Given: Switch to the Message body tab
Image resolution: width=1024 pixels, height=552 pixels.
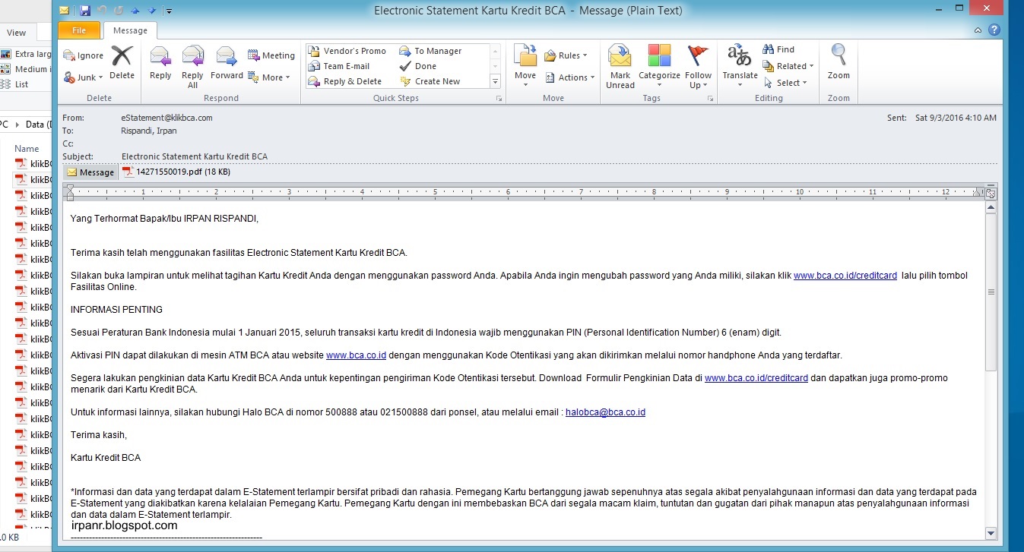Looking at the screenshot, I should point(90,172).
